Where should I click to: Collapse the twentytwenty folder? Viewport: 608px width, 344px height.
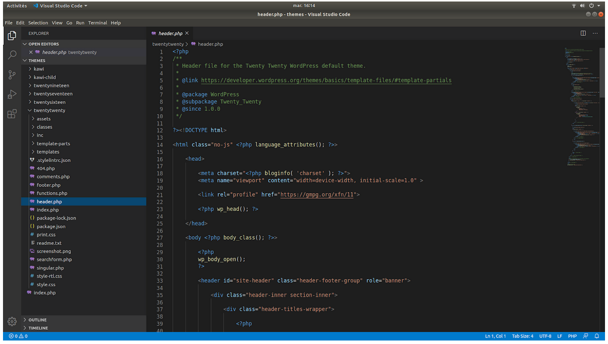pos(49,110)
